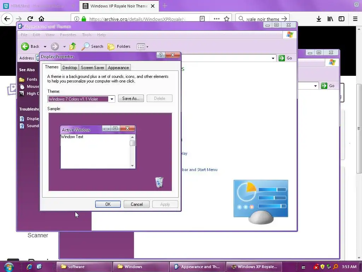
Task: Expand the Address bar dropdown arrow
Action: [273, 58]
